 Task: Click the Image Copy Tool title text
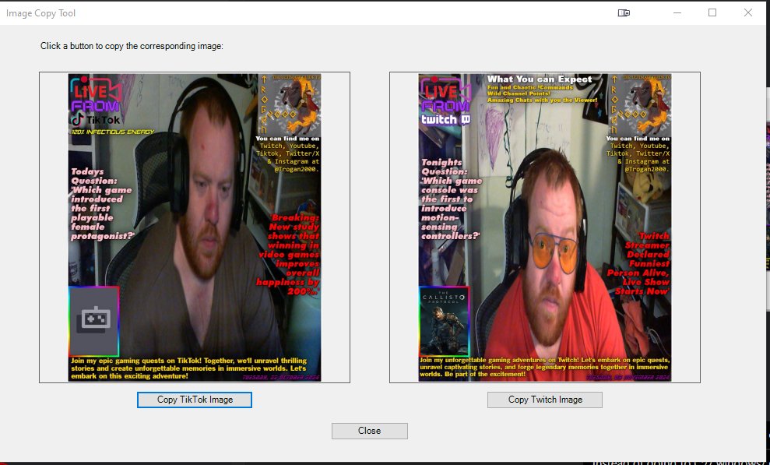pyautogui.click(x=40, y=13)
